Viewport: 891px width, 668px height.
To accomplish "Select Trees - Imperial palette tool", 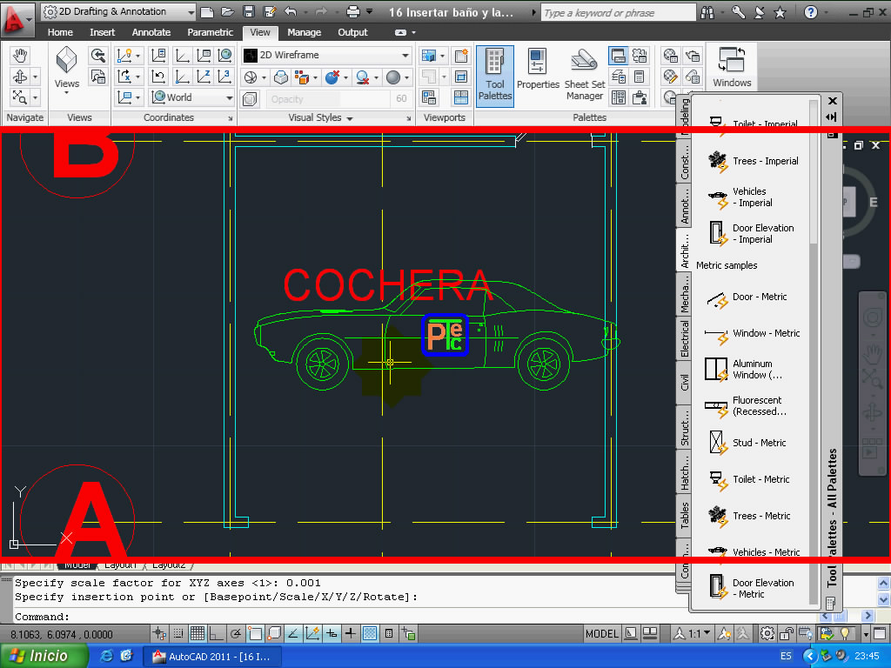I will point(753,161).
